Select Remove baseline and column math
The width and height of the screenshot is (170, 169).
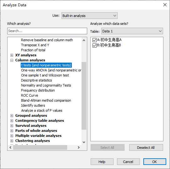[x=47, y=40]
